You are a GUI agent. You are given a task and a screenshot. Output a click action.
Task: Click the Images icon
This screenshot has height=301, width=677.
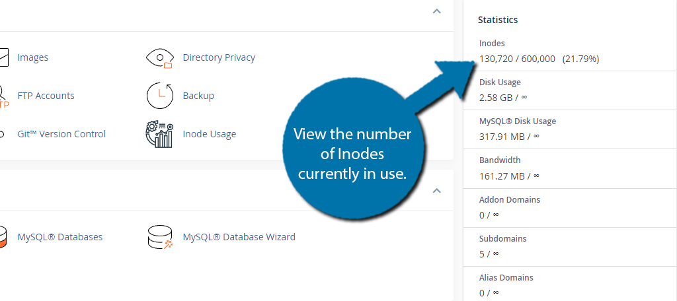coord(4,57)
